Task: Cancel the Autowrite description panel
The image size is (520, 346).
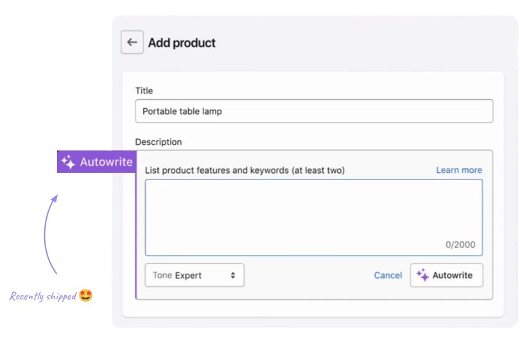Action: point(388,276)
